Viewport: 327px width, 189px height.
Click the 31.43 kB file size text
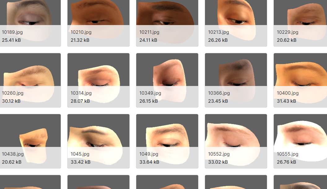[286, 101]
